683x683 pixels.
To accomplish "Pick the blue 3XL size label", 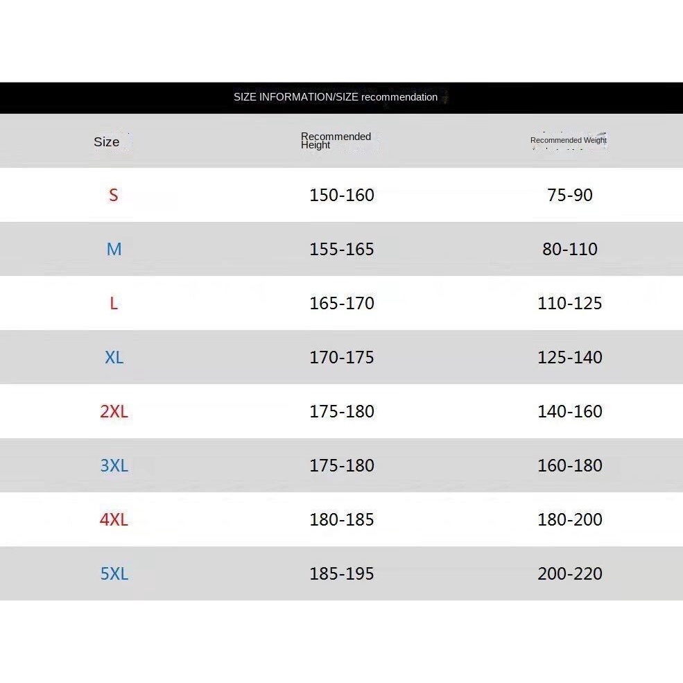I will [114, 465].
